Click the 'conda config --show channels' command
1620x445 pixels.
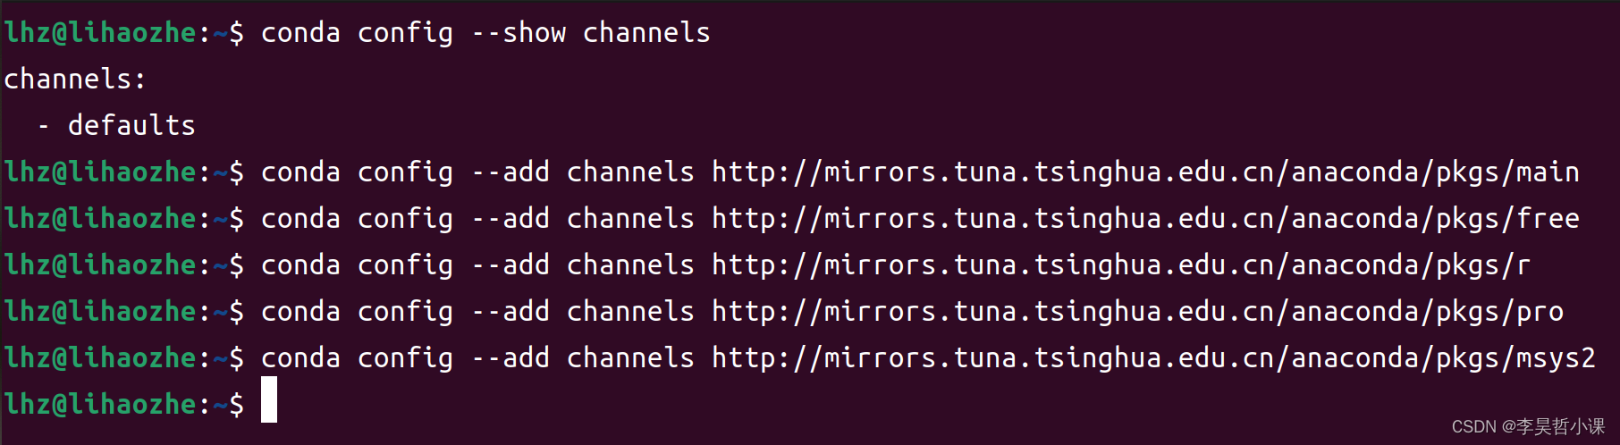coord(485,33)
